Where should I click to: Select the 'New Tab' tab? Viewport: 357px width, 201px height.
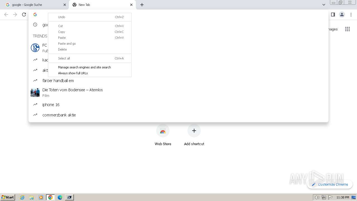[102, 5]
